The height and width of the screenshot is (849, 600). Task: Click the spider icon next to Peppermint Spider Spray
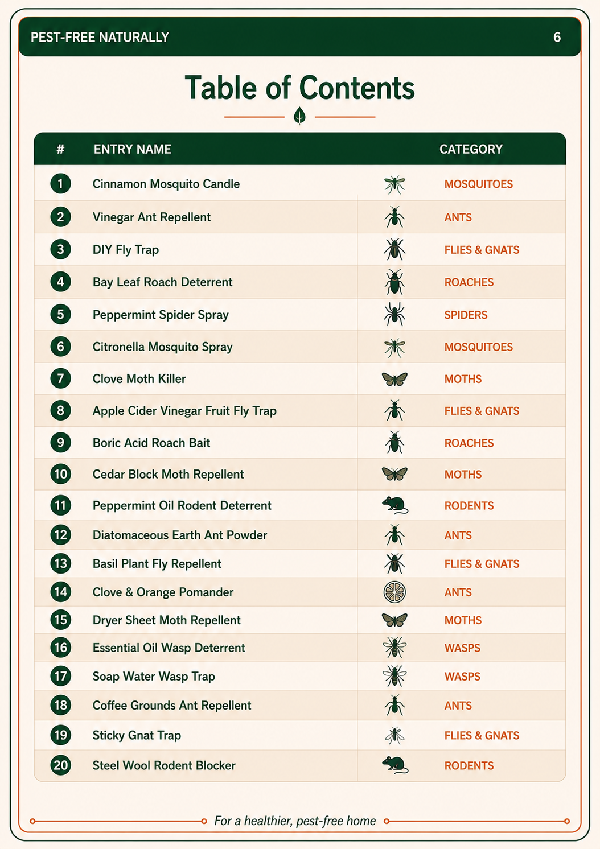394,315
